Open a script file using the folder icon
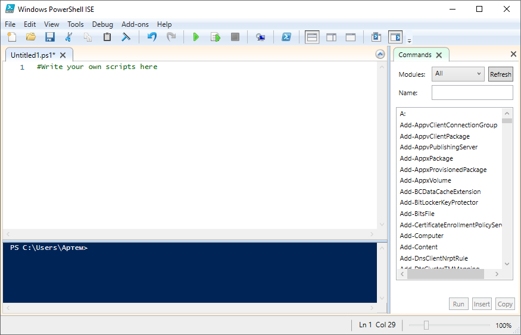521x335 pixels. (x=31, y=37)
